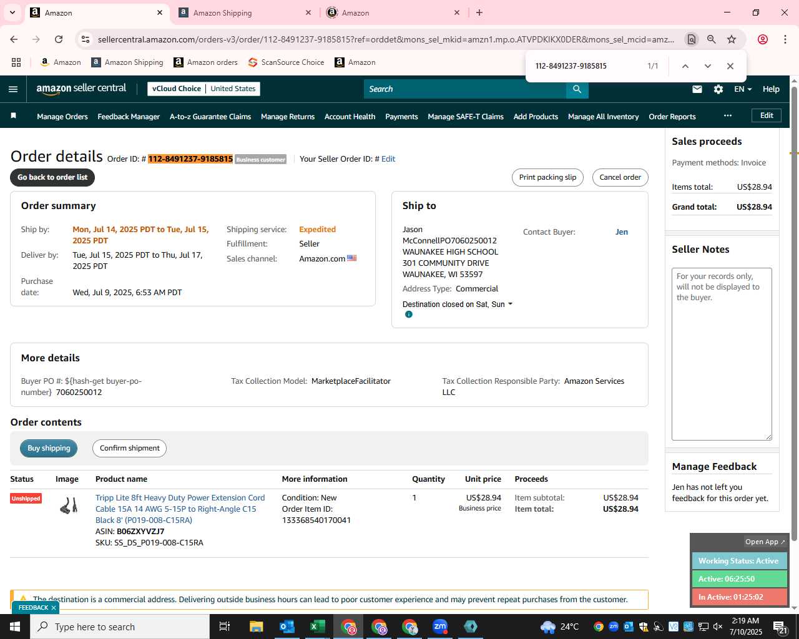
Task: Click the info icon under Destination closed
Action: point(409,315)
